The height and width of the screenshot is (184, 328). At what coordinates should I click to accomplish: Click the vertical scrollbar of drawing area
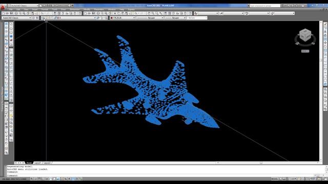[321, 91]
